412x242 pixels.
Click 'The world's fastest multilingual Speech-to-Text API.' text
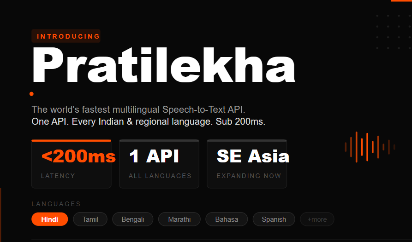coord(138,109)
